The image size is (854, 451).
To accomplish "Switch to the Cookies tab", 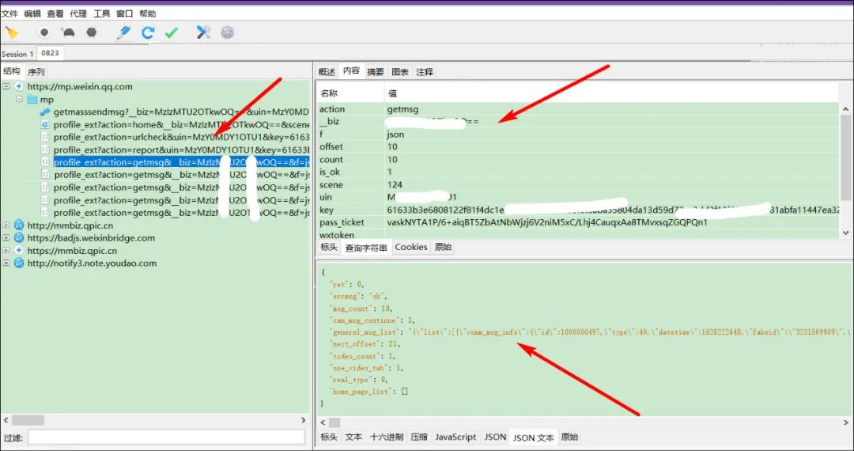I will pyautogui.click(x=410, y=247).
